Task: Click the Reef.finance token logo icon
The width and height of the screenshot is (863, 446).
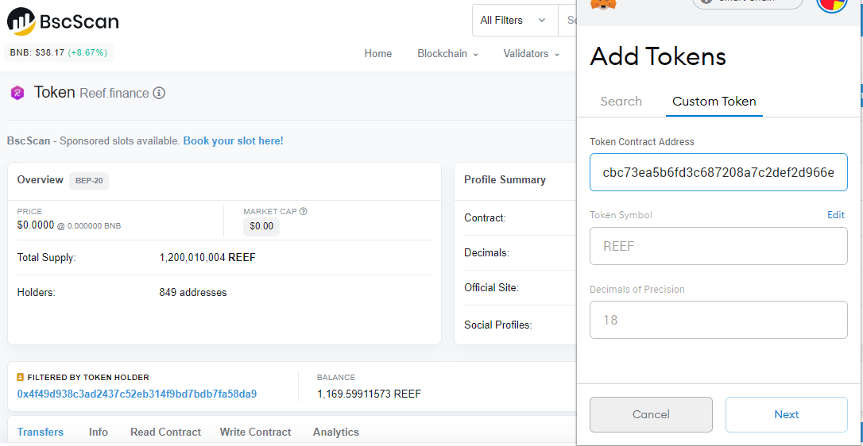Action: click(17, 93)
